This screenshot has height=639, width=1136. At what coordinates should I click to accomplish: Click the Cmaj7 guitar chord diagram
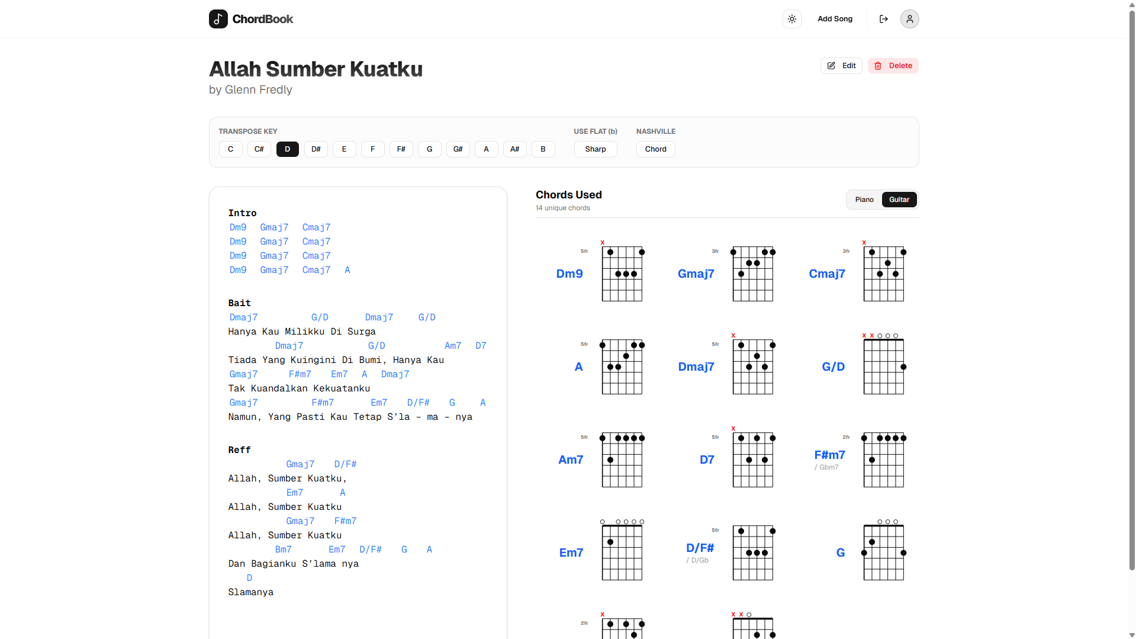pyautogui.click(x=884, y=271)
